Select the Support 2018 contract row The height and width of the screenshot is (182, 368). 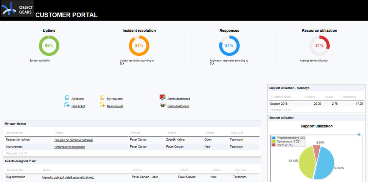point(317,104)
